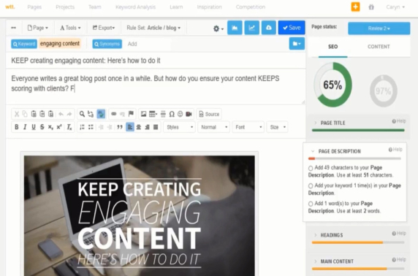418x276 pixels.
Task: Insert a special character (omega)
Action: [172, 114]
